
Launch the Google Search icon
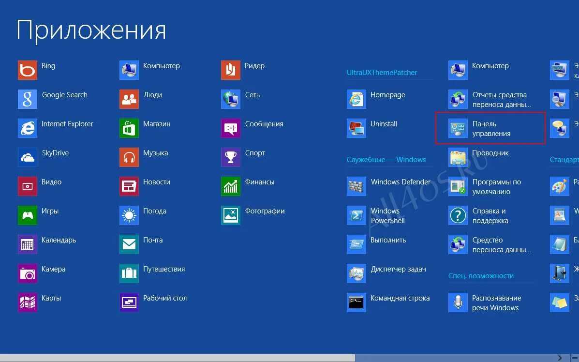coord(27,99)
